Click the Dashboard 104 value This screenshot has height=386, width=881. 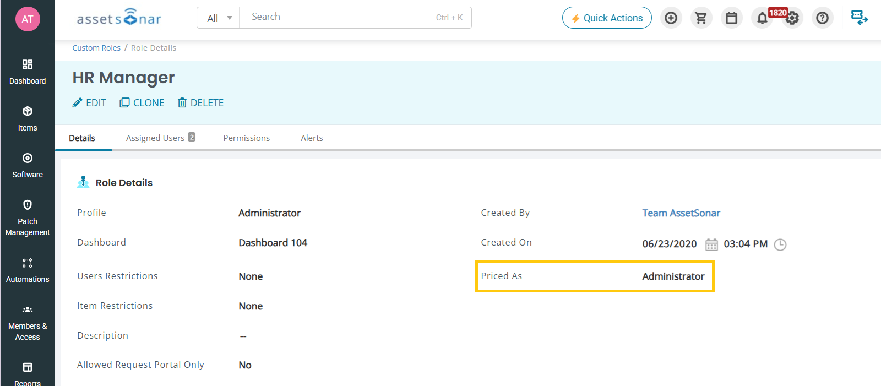(273, 243)
